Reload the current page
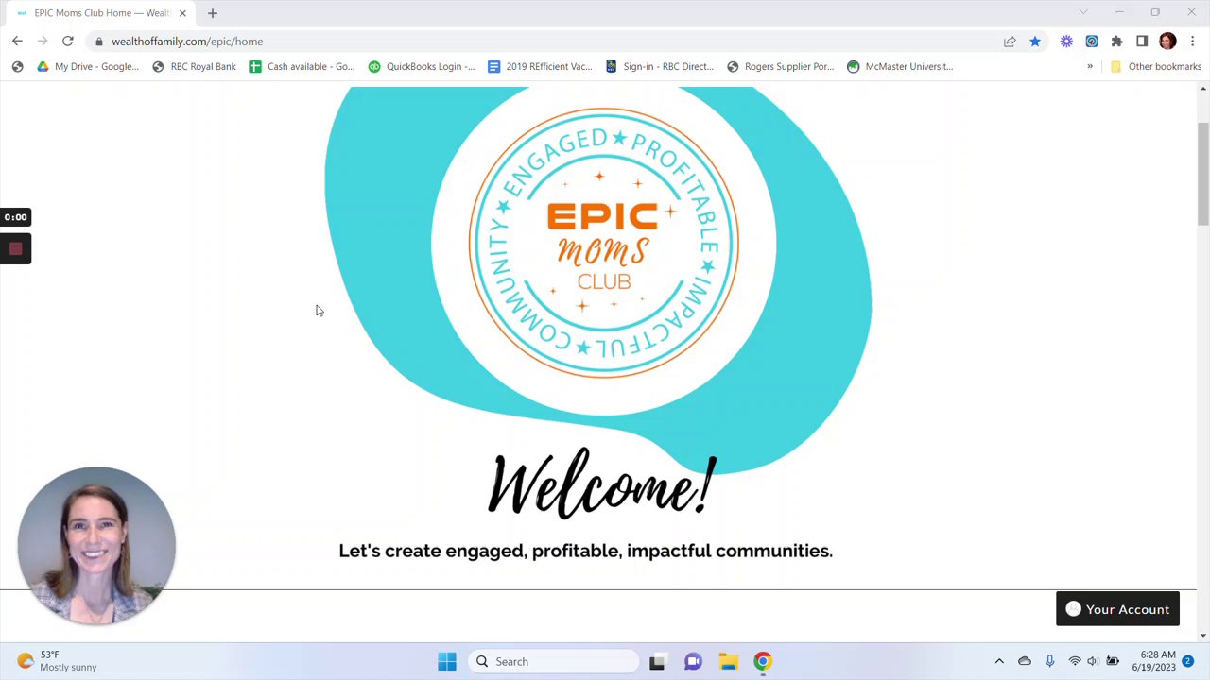This screenshot has height=680, width=1210. point(68,42)
